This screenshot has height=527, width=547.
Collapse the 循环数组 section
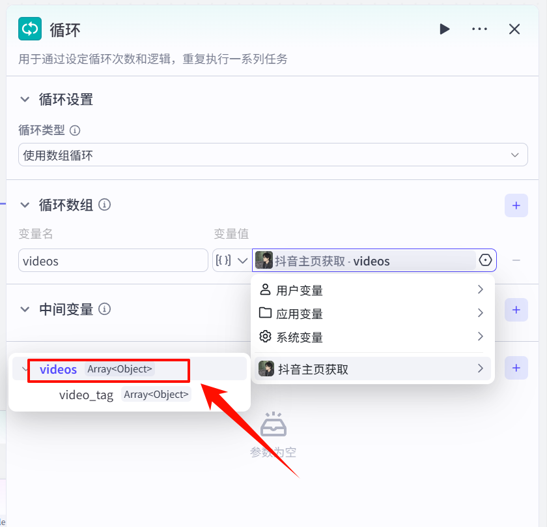click(25, 205)
